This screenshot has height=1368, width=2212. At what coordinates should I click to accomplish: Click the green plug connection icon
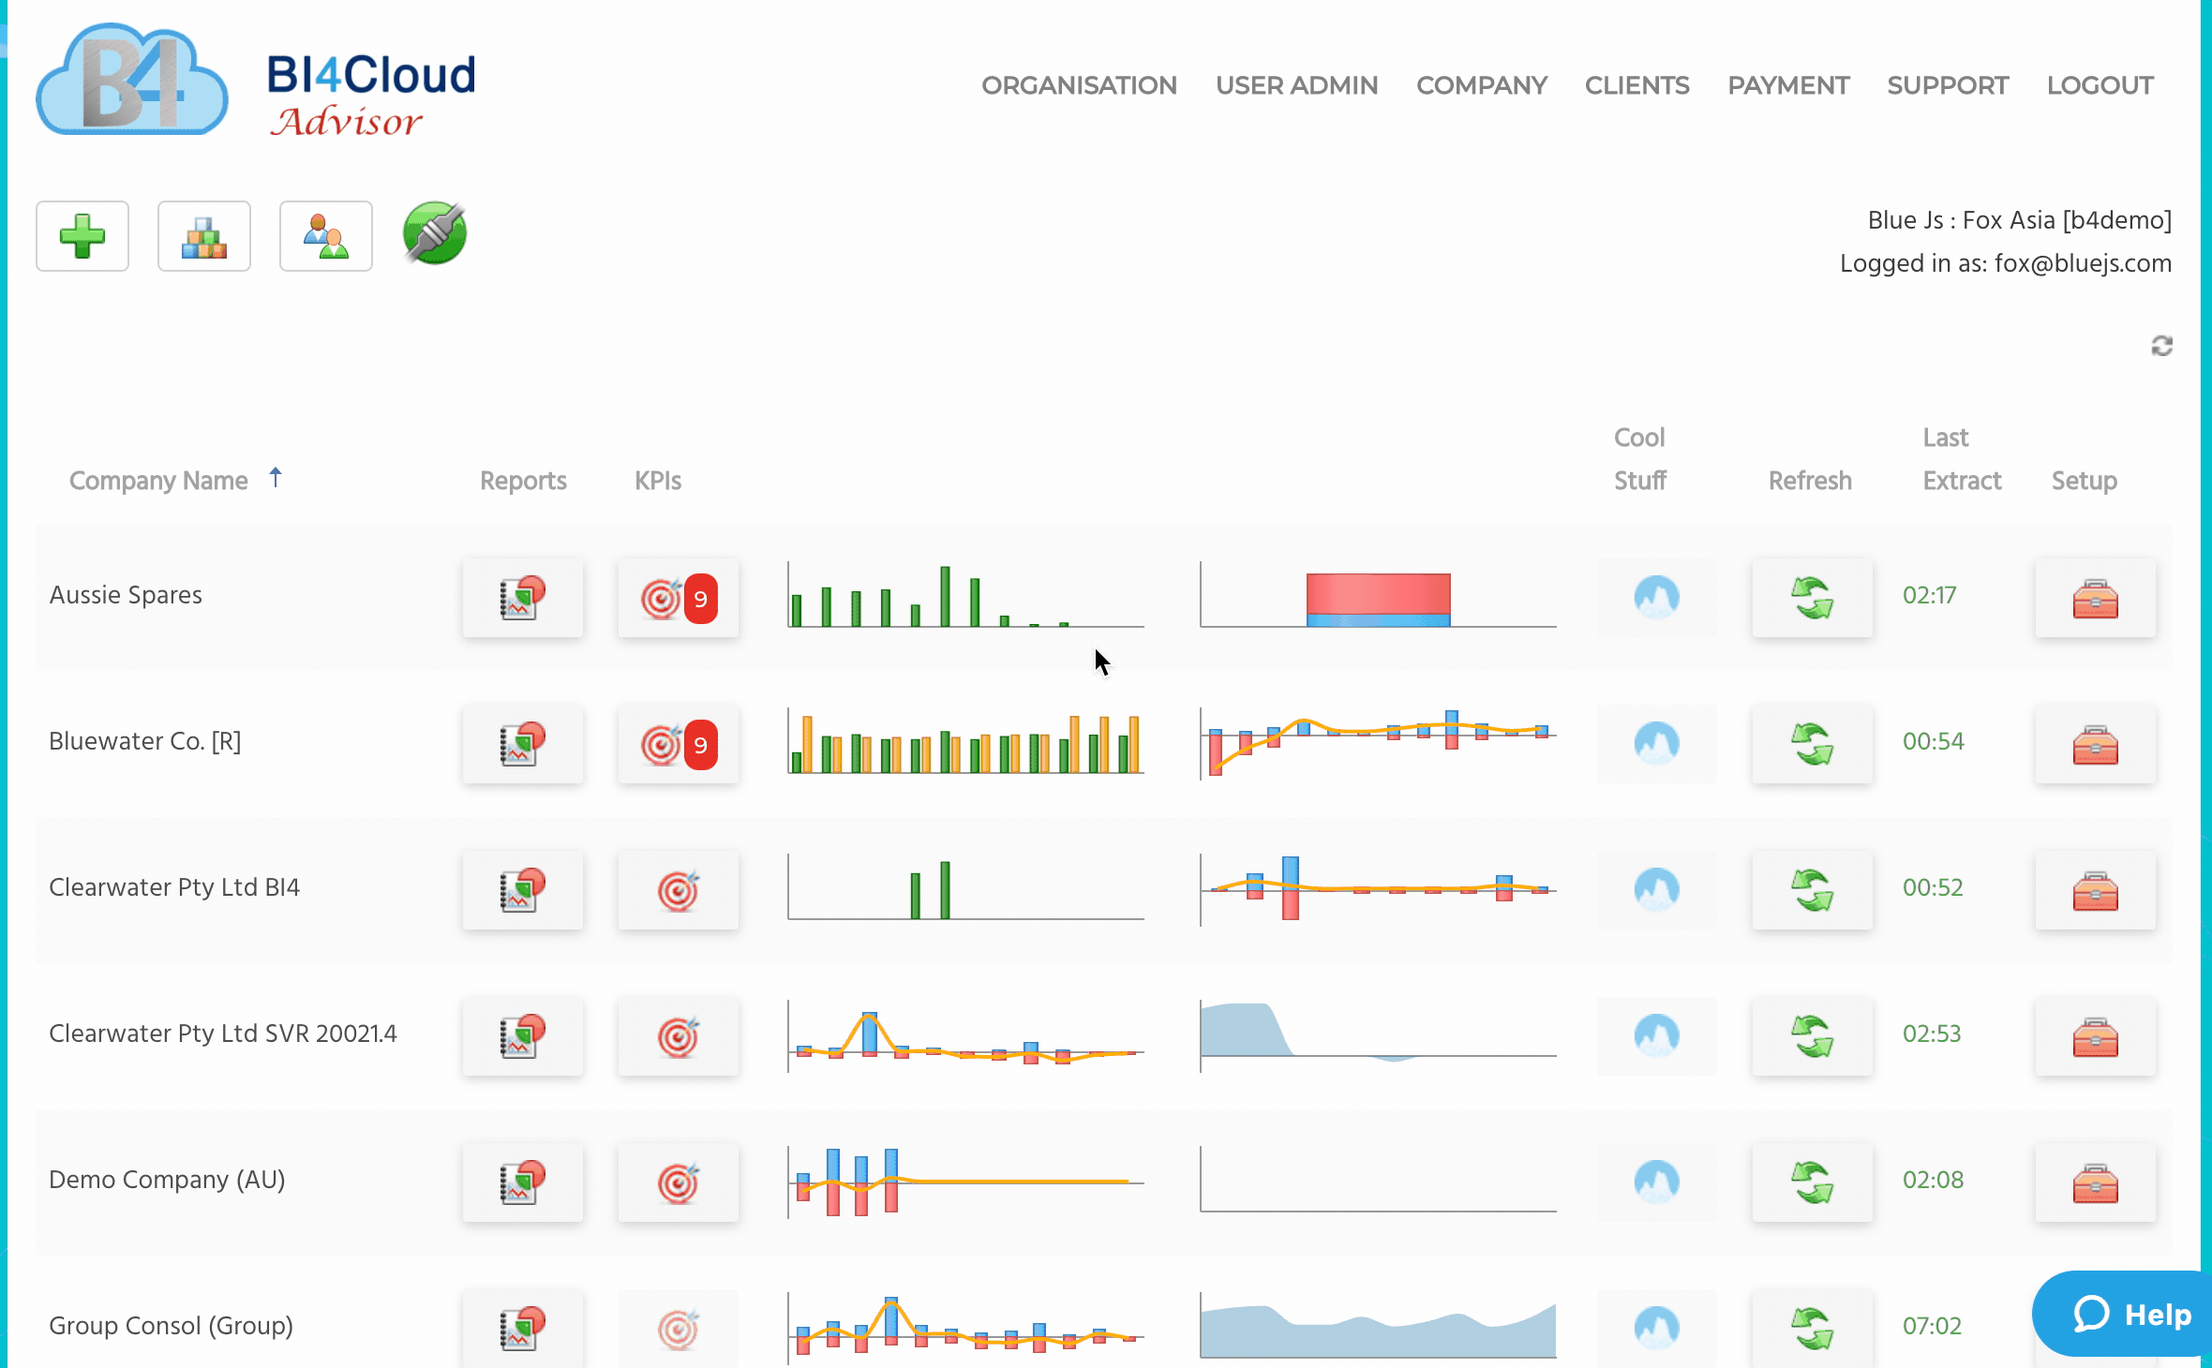point(435,233)
